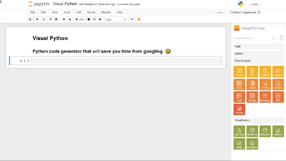Collapse the Visualization section

click(259, 120)
